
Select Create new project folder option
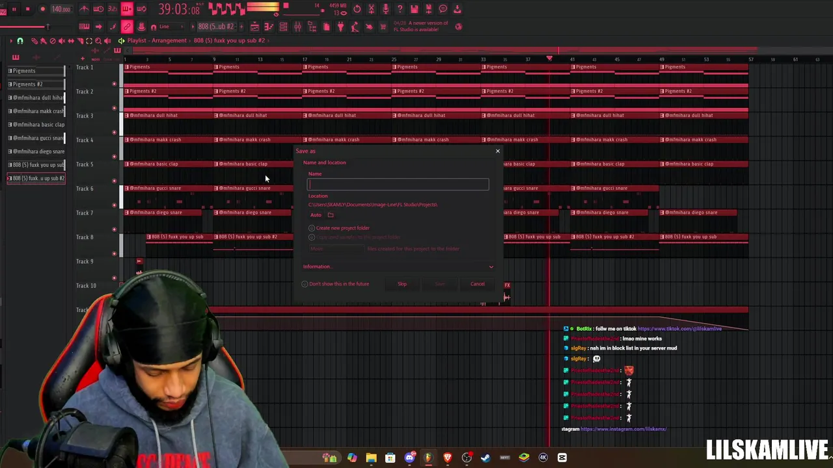tap(340, 228)
